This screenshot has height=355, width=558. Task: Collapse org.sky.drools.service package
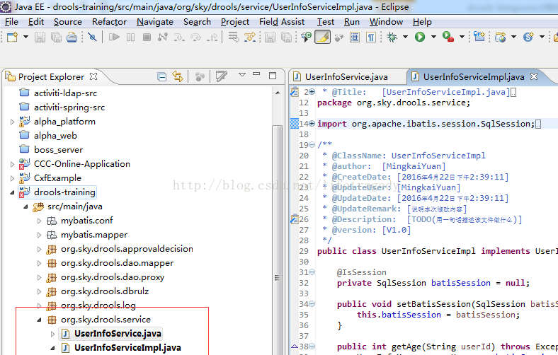[x=39, y=320]
